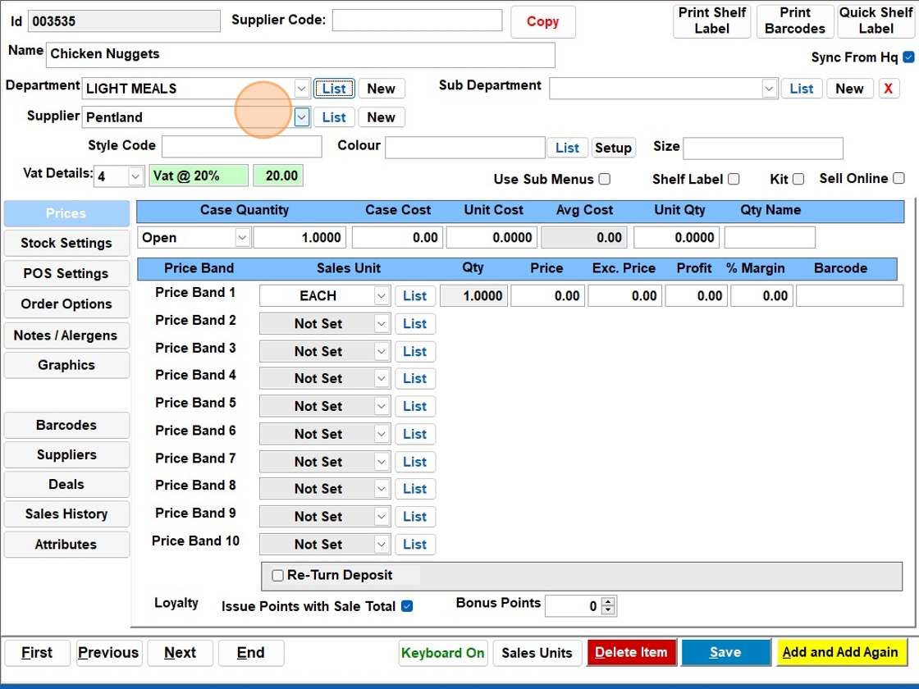Image resolution: width=919 pixels, height=689 pixels.
Task: Go to Previous item record
Action: pyautogui.click(x=108, y=653)
